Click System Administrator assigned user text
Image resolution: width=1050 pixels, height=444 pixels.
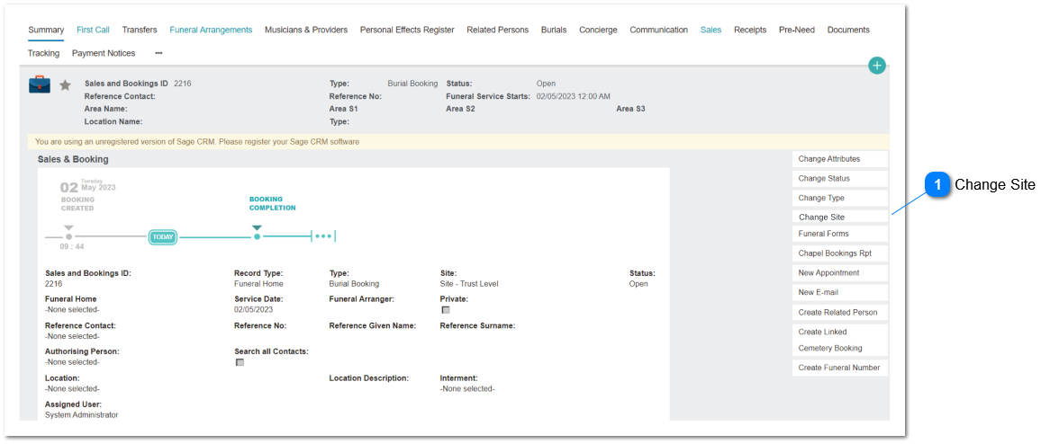tap(82, 414)
